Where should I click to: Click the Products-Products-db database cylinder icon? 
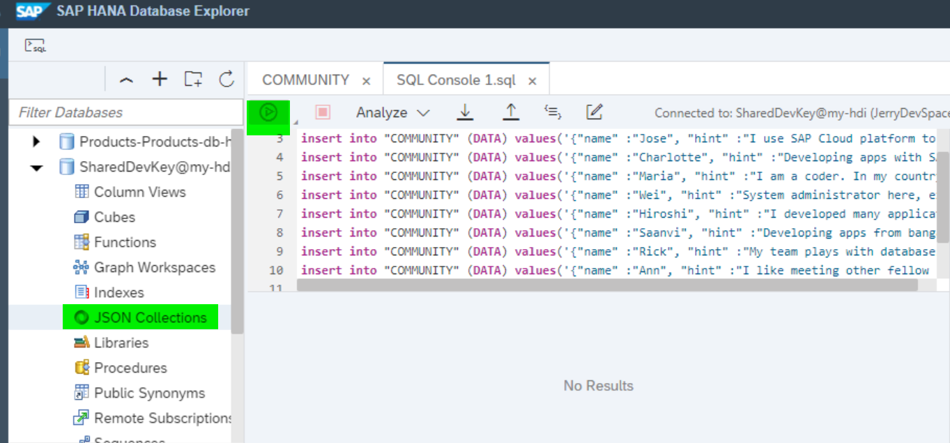pos(67,142)
